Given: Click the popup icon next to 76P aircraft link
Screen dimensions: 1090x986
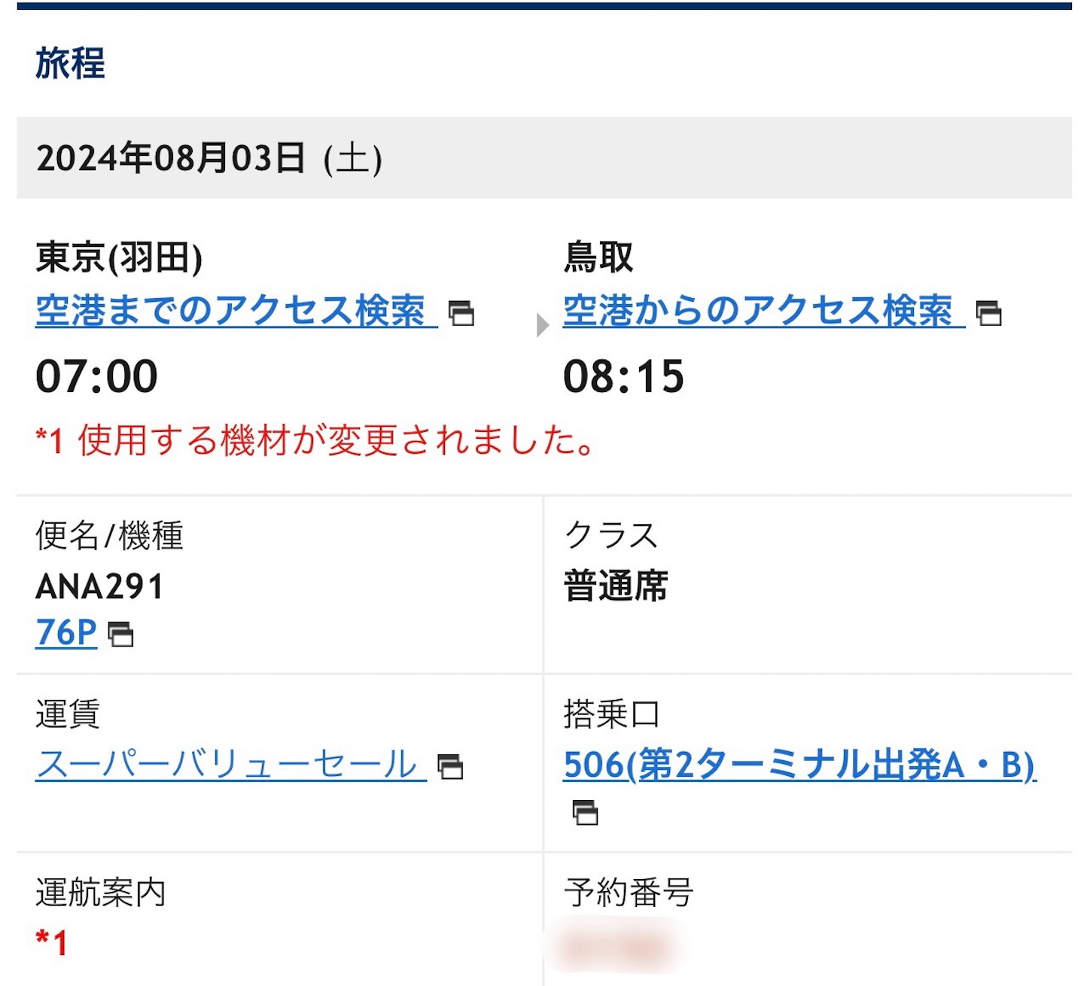Looking at the screenshot, I should [x=123, y=636].
